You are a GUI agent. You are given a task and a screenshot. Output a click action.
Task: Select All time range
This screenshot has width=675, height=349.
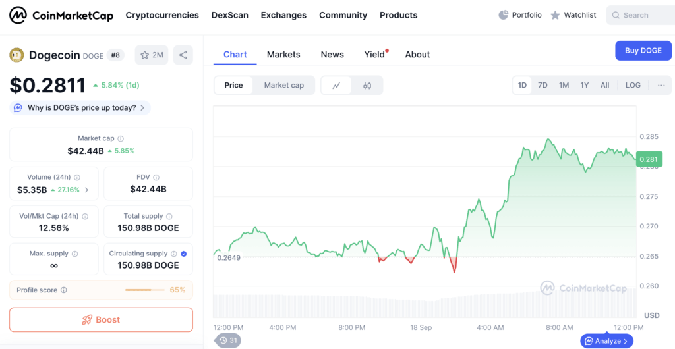click(x=605, y=85)
